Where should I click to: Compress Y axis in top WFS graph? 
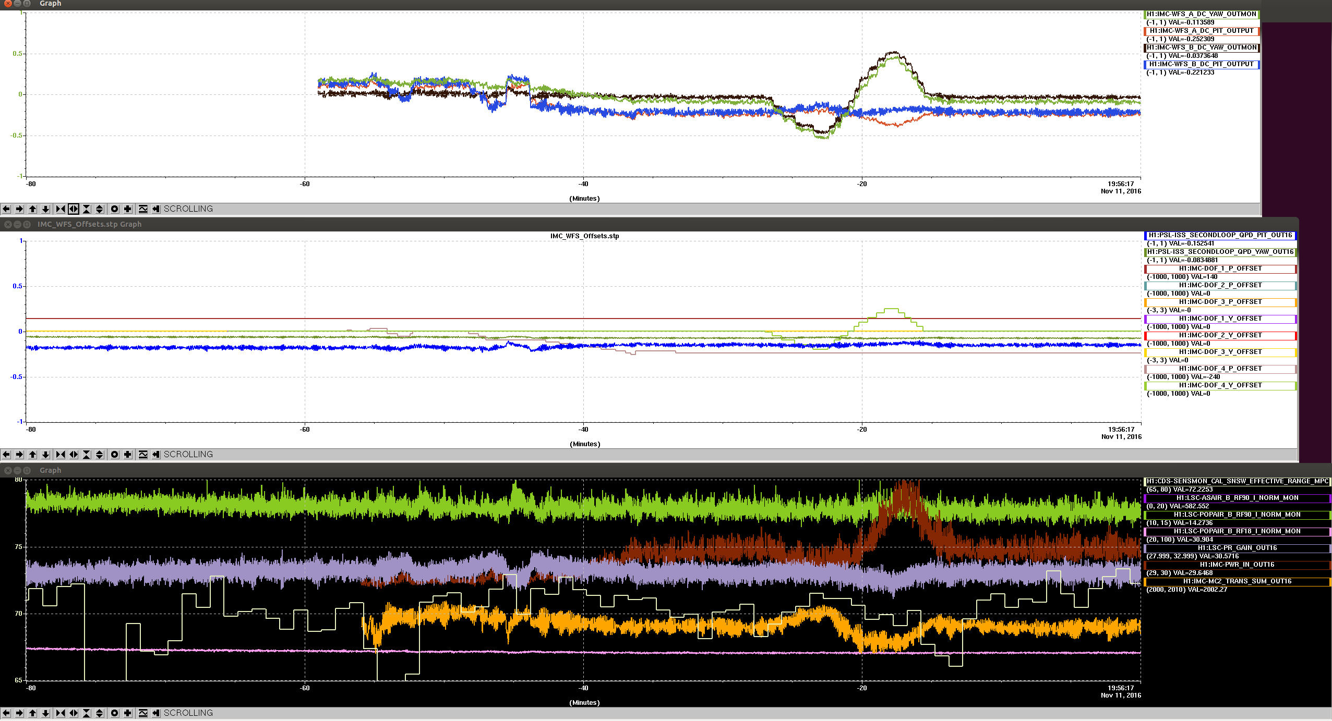click(87, 209)
